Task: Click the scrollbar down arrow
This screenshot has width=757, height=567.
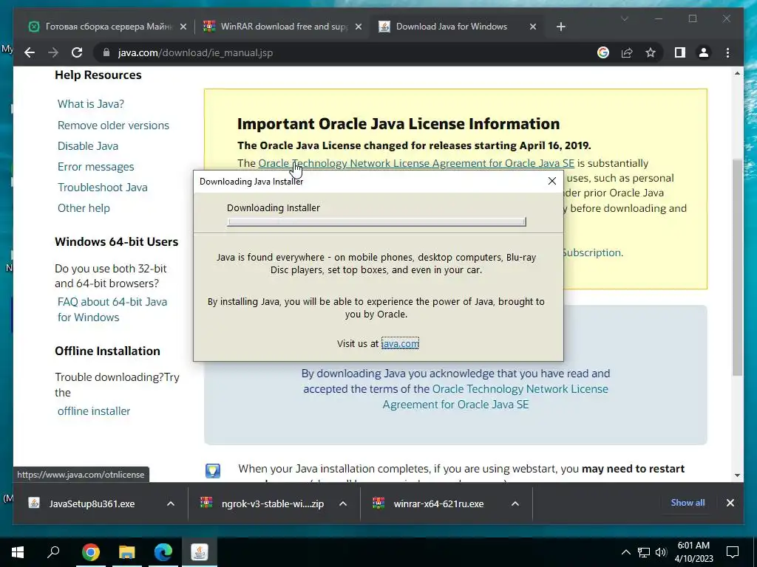Action: click(737, 475)
